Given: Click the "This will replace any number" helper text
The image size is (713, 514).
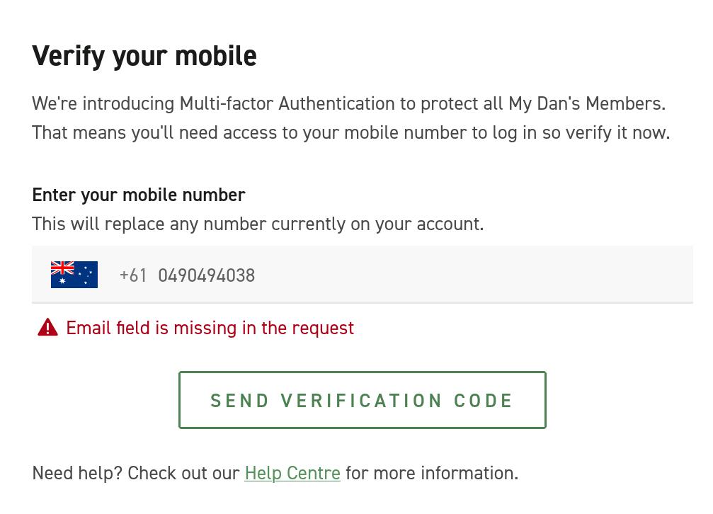Looking at the screenshot, I should pos(258,224).
